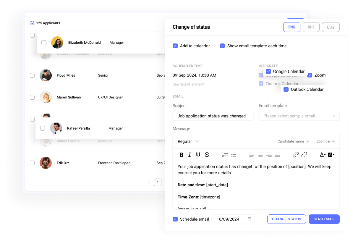Viewport: 353px width, 241px height.
Task: Disable the Add to calendar option
Action: click(175, 46)
